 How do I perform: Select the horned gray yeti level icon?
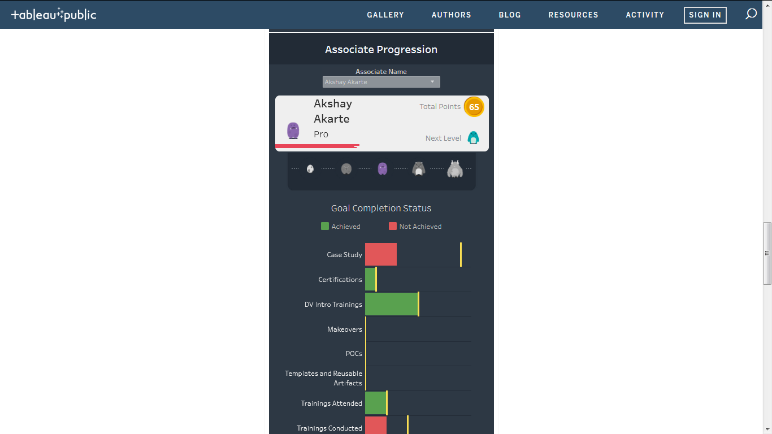pos(455,169)
